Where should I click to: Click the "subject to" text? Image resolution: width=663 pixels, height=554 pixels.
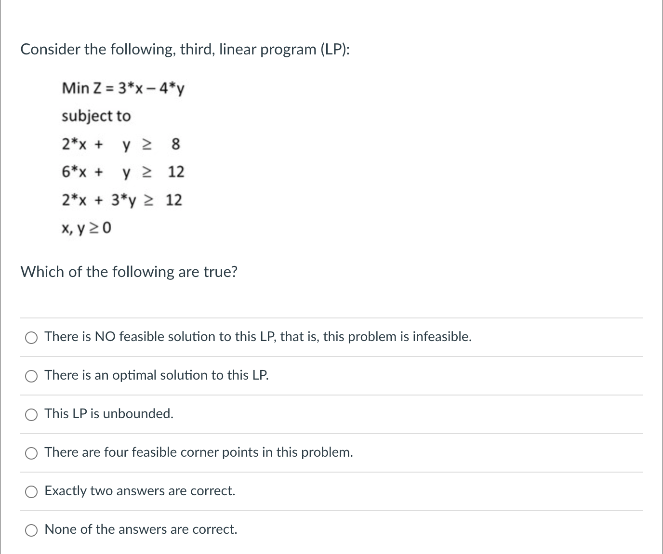pyautogui.click(x=95, y=116)
